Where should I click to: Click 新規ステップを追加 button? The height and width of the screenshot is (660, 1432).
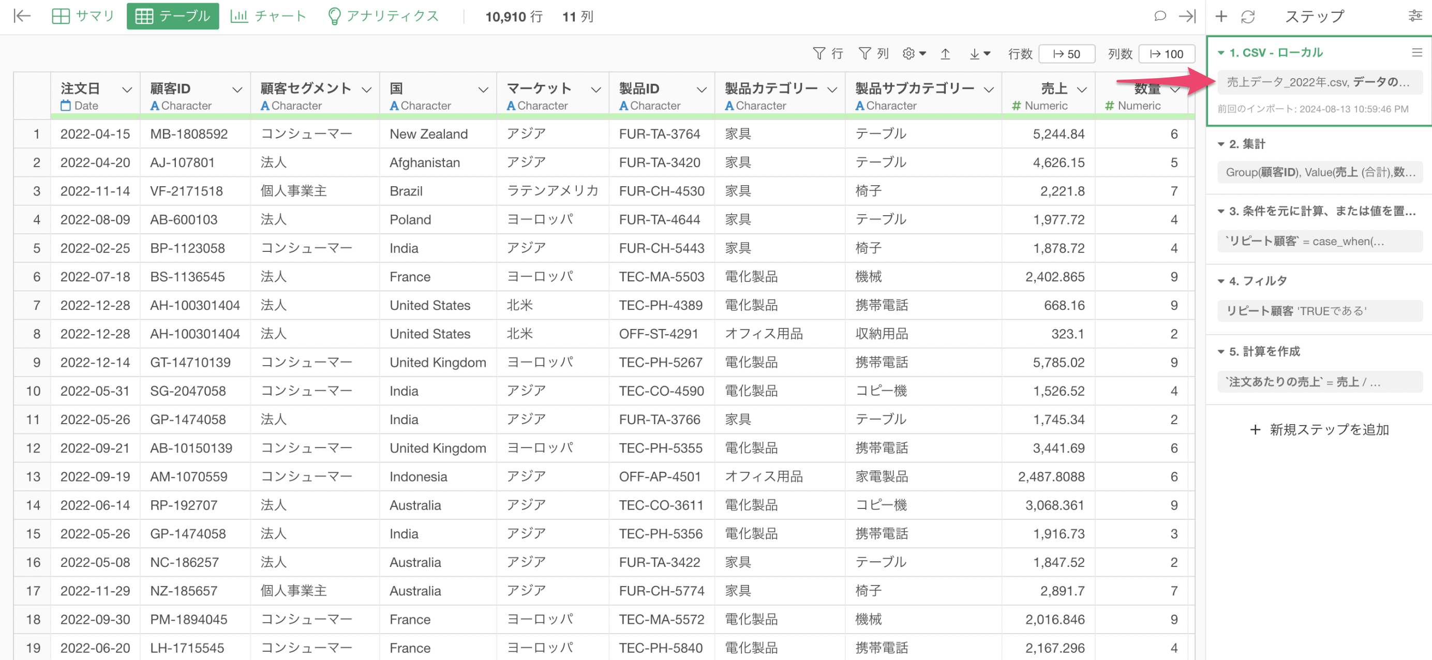[x=1319, y=429]
